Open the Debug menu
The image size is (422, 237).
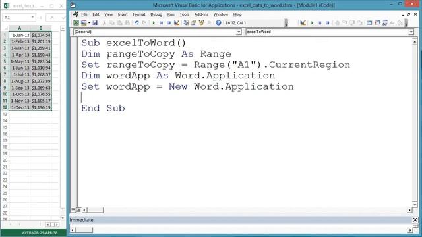click(156, 14)
